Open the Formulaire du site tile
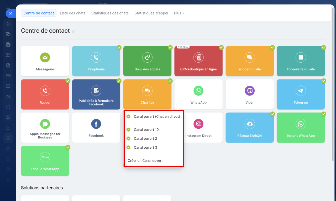 point(301,61)
